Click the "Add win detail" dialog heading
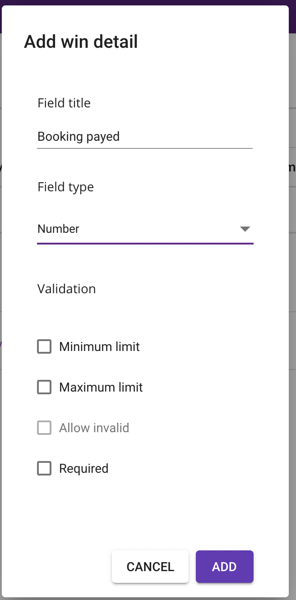 pos(81,42)
